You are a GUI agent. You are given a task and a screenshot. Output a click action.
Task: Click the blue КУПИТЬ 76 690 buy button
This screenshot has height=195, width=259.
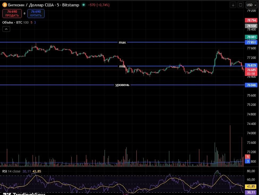[x=36, y=13]
